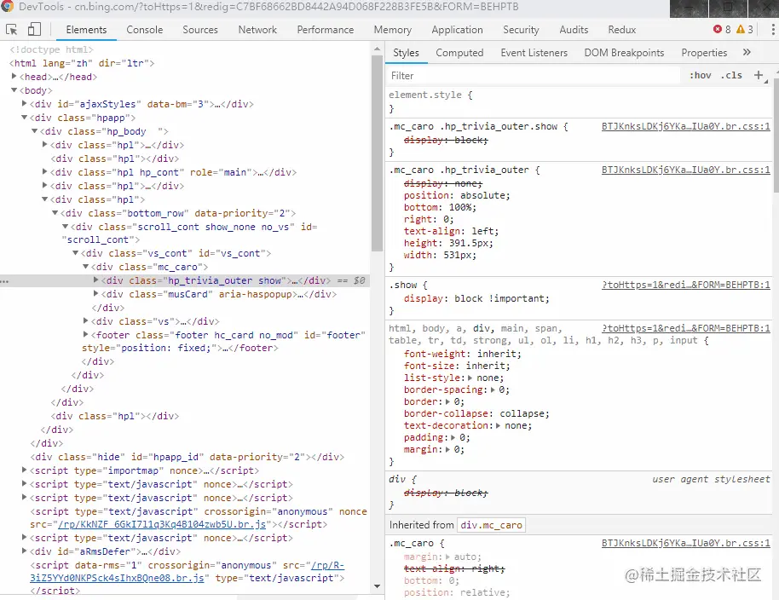Open the Security tab
The height and width of the screenshot is (600, 779).
point(521,30)
